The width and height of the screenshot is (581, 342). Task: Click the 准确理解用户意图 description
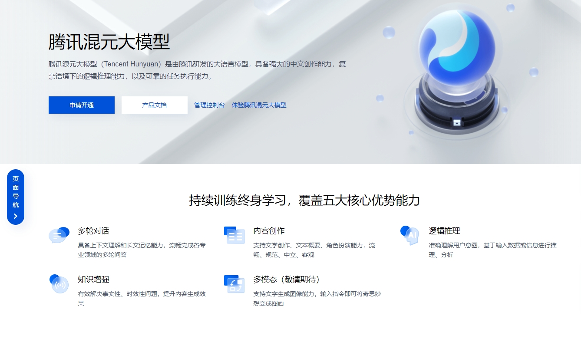(x=493, y=250)
